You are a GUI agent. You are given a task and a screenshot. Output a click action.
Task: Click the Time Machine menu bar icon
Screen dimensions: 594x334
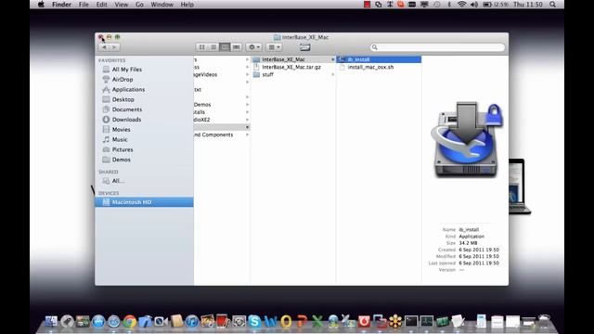(x=437, y=5)
